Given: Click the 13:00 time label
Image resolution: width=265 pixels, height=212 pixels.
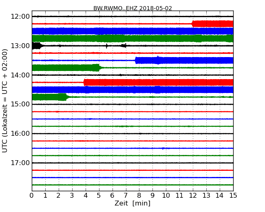Looking at the screenshot, I should tap(20, 46).
